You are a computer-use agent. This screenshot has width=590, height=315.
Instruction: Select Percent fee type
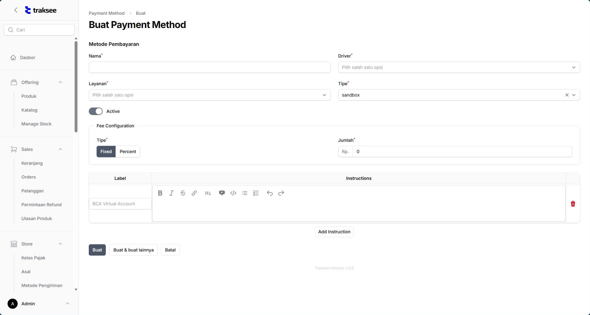[128, 152]
